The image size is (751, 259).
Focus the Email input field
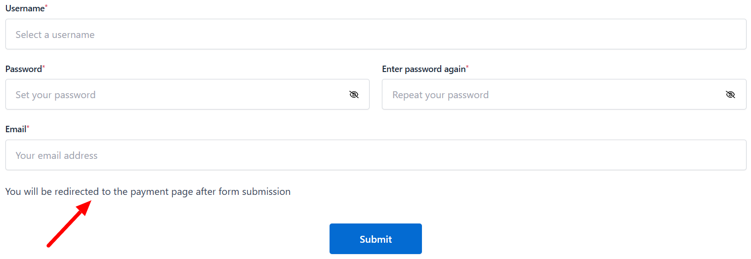click(375, 155)
